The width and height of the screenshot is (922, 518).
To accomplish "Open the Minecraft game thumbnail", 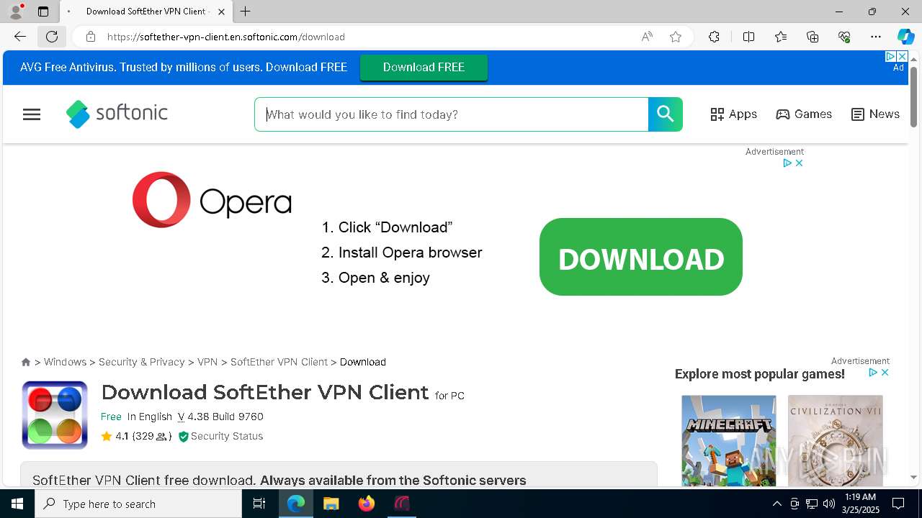I will tap(729, 440).
